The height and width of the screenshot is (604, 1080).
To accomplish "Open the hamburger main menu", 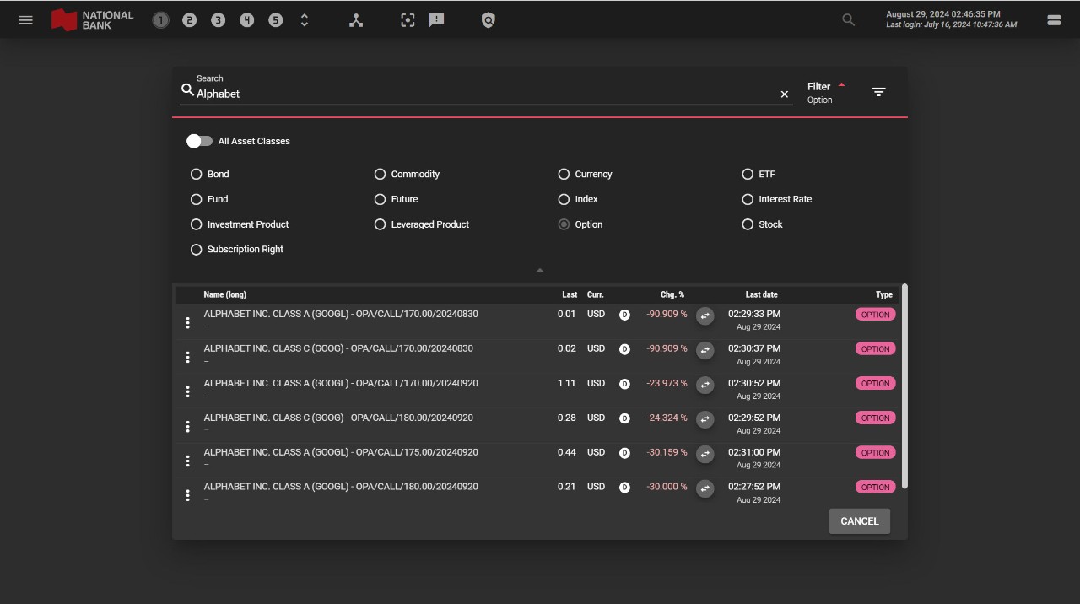I will pyautogui.click(x=25, y=20).
